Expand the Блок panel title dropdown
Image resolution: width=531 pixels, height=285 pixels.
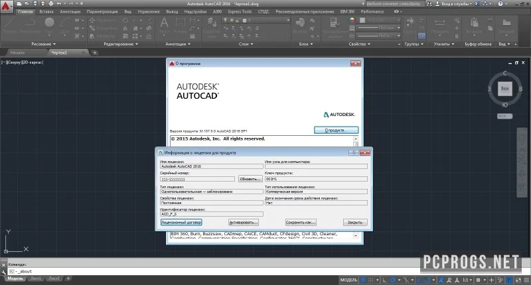click(306, 44)
